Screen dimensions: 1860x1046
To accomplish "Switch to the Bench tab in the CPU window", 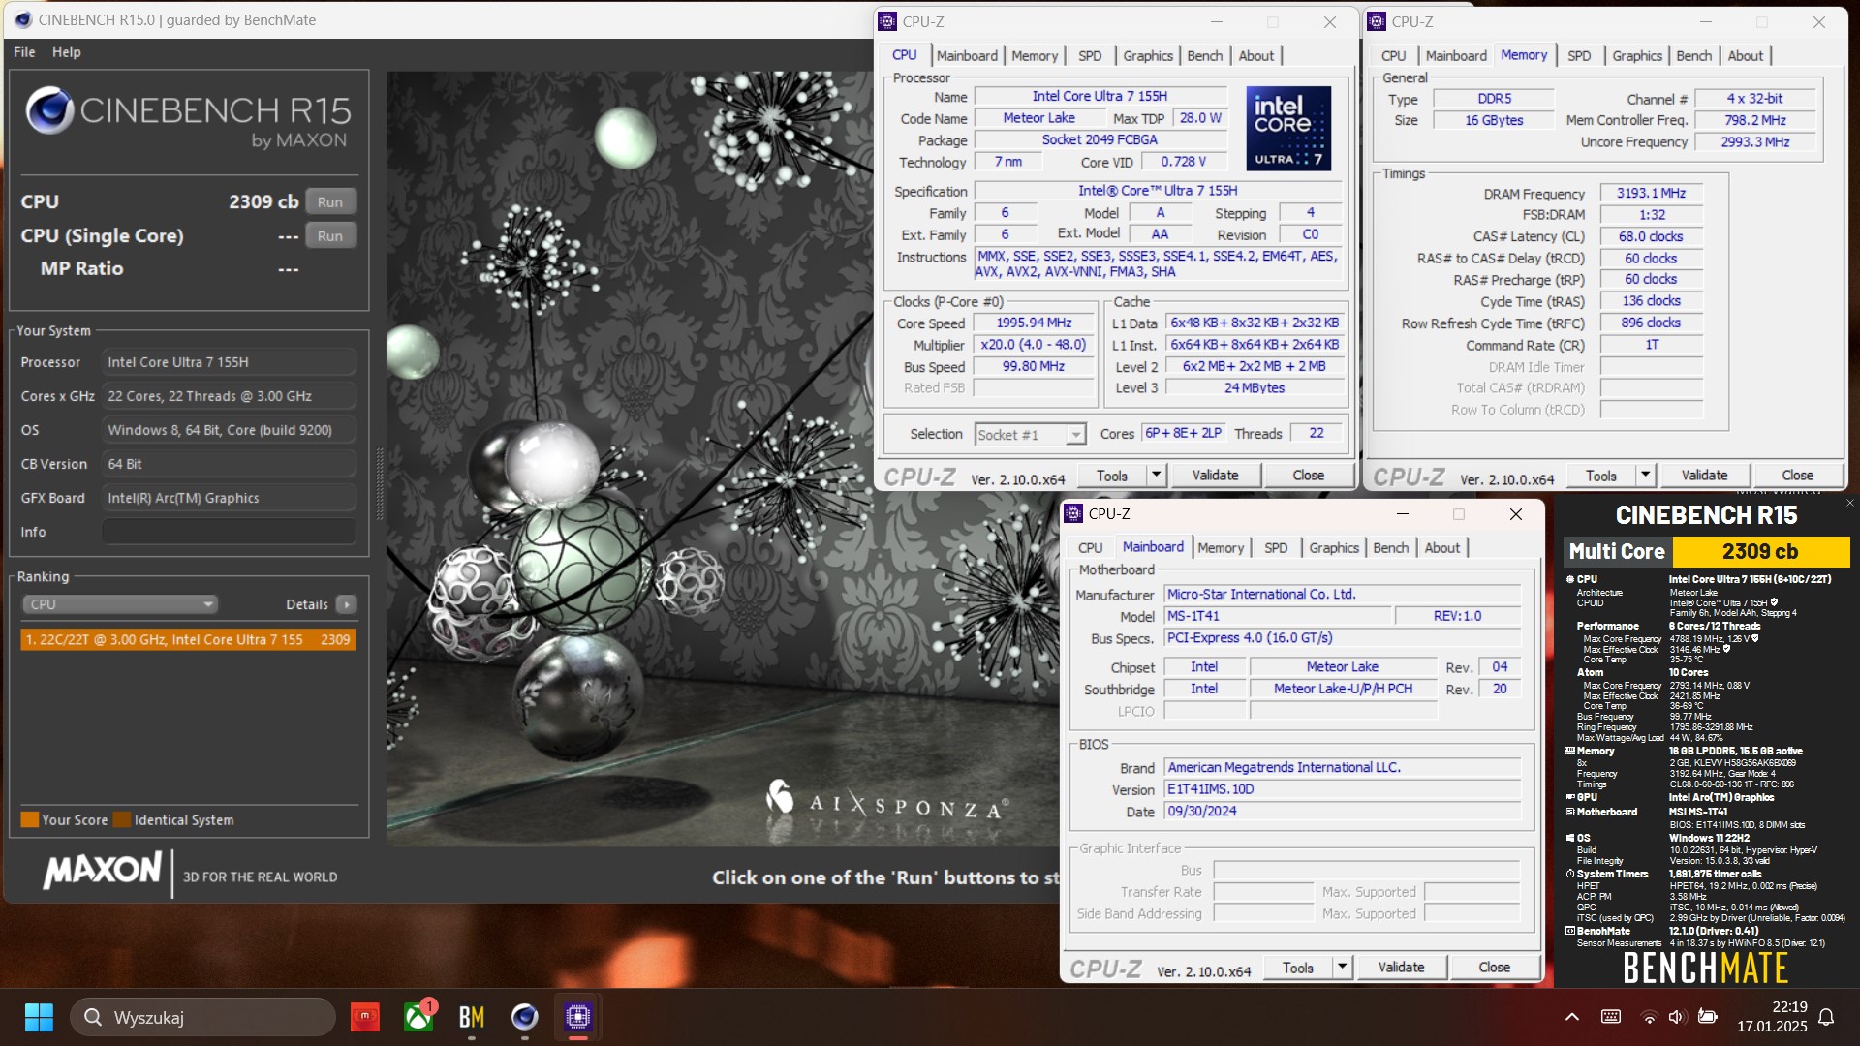I will 1205,56.
